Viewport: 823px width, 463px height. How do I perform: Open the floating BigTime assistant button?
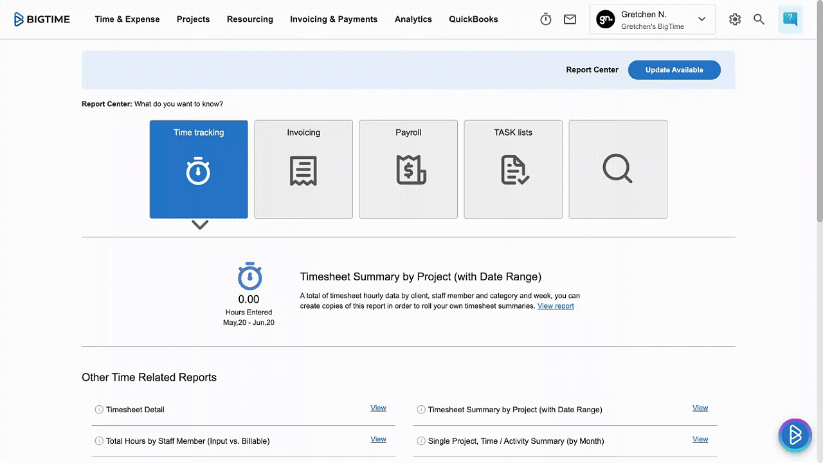[x=795, y=435]
